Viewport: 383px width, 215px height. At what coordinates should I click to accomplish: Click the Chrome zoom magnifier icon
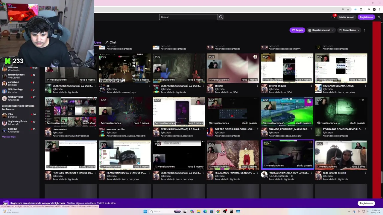pos(343,9)
